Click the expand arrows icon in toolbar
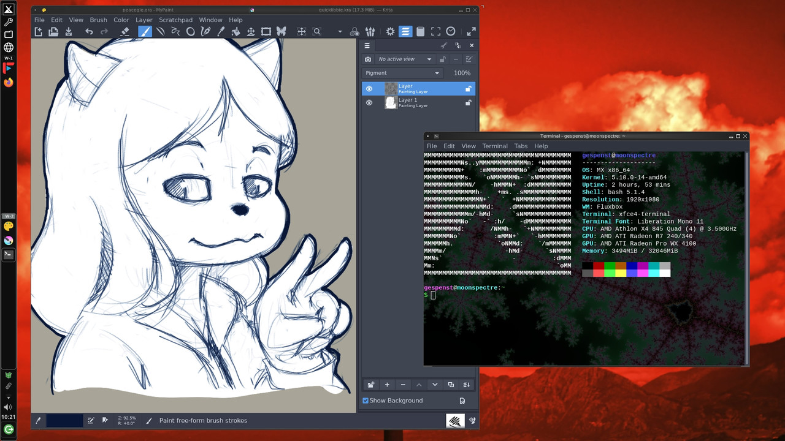 [x=471, y=32]
